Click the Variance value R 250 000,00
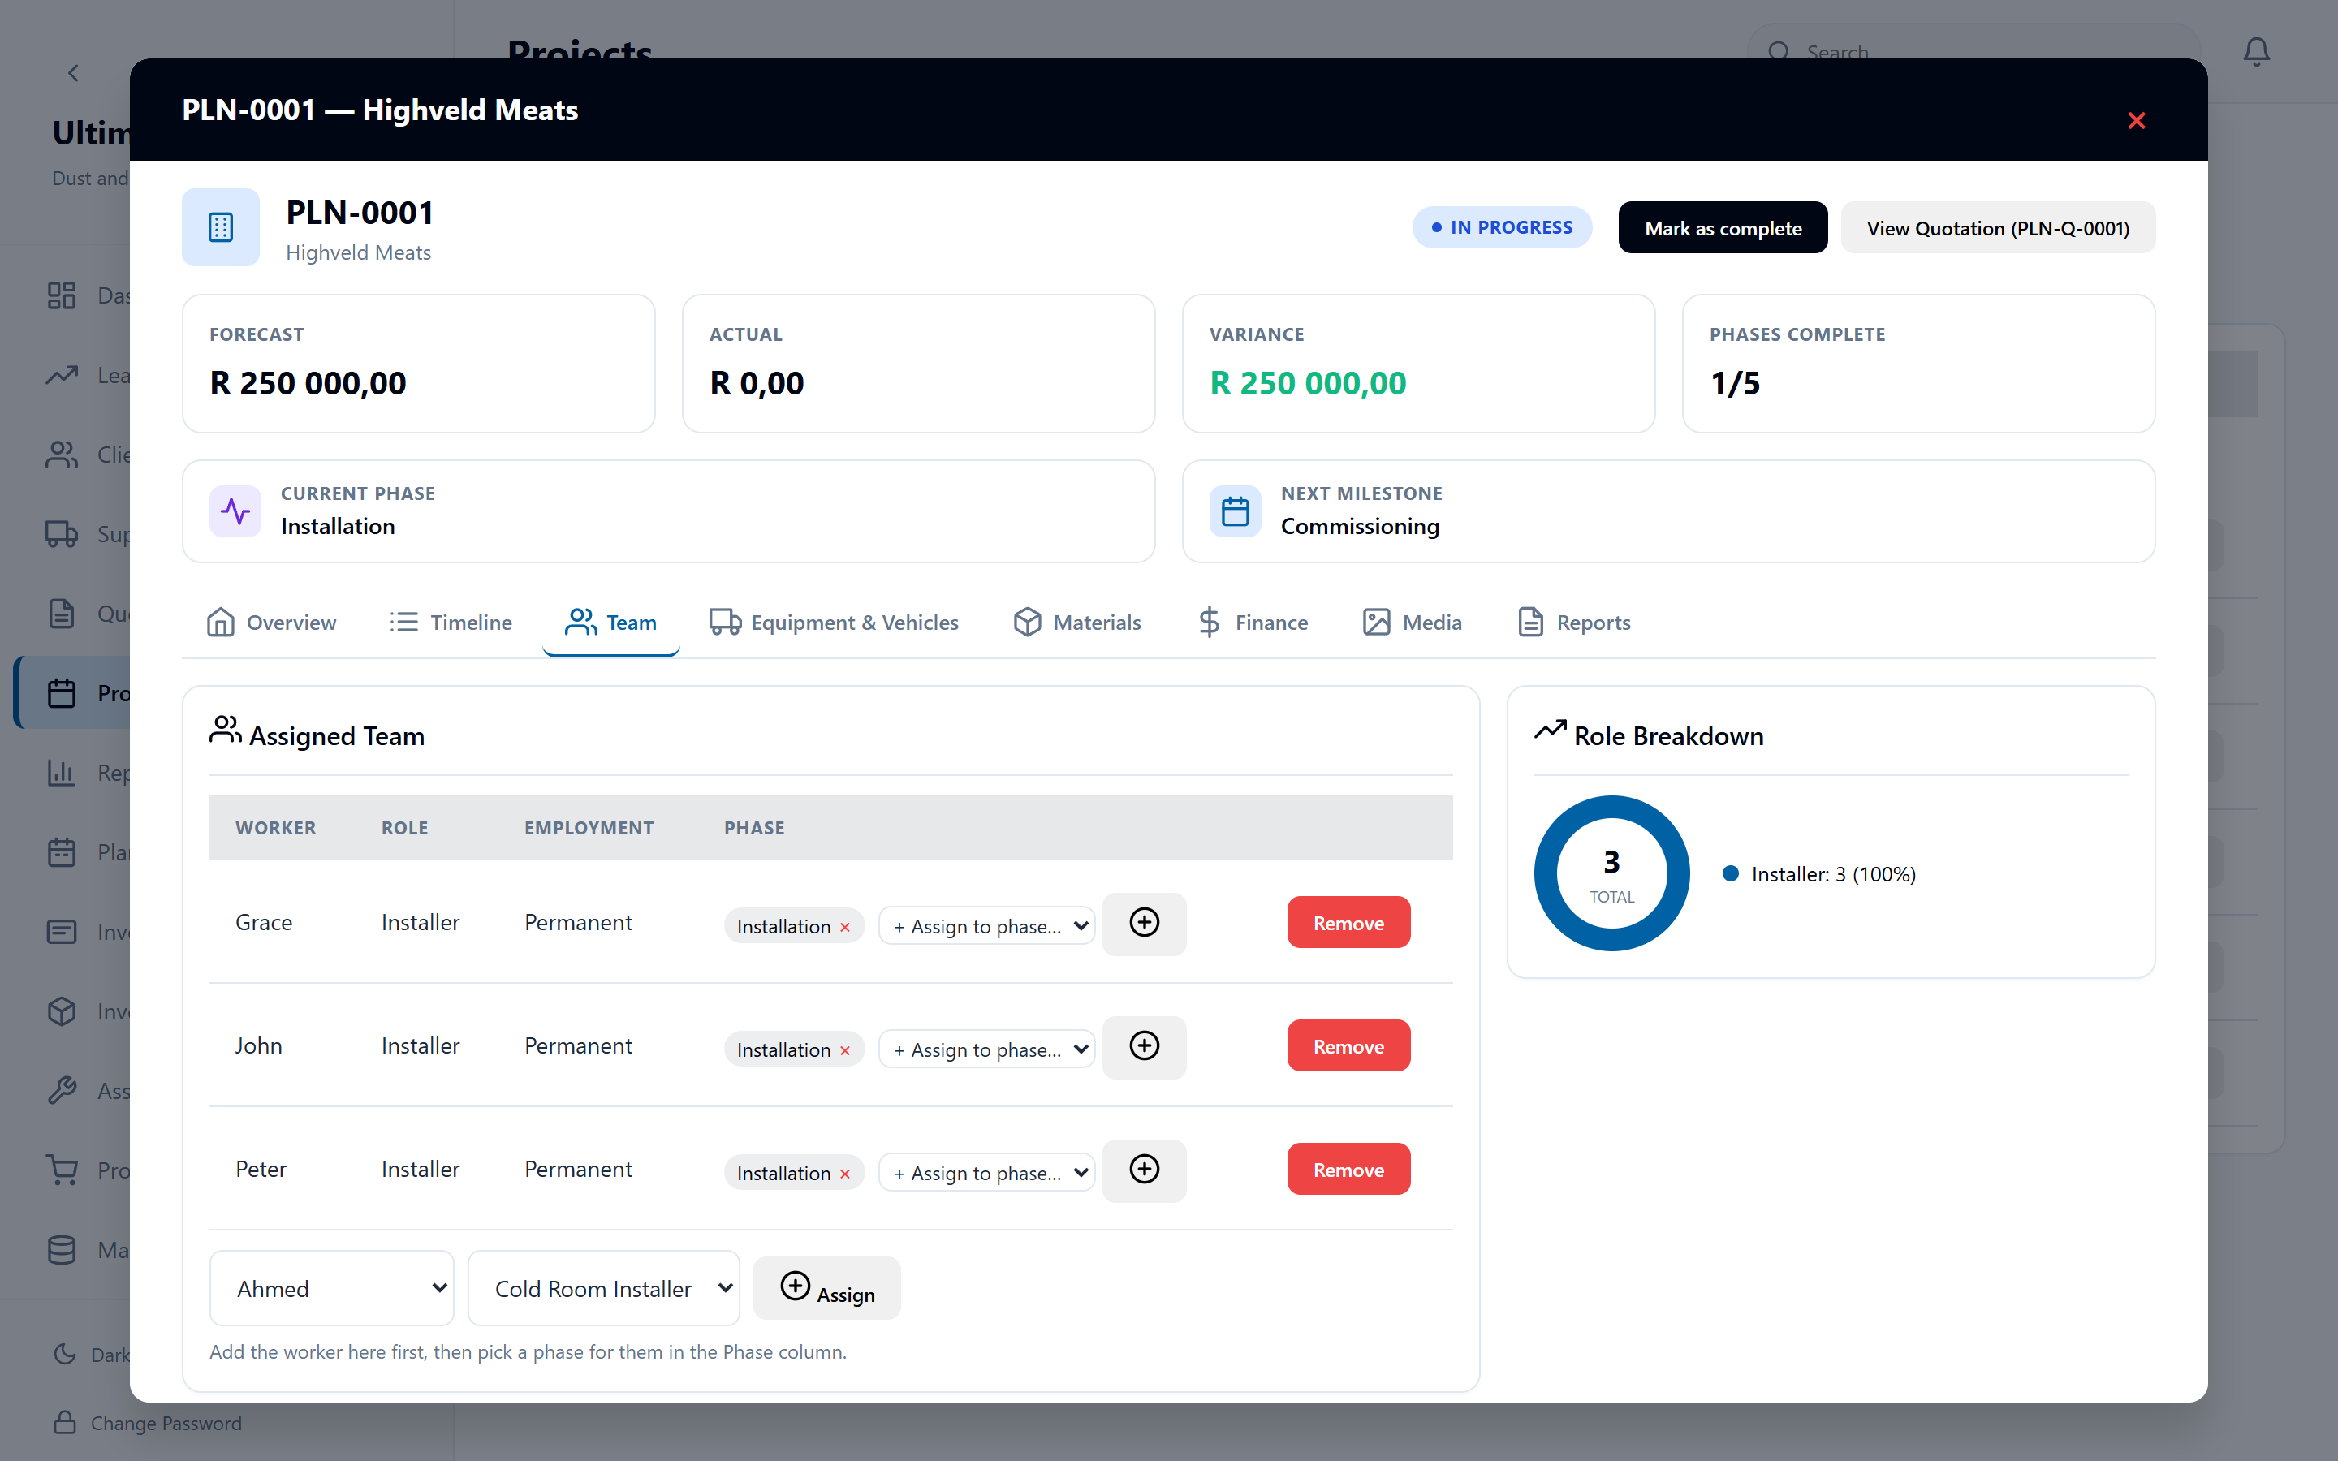Image resolution: width=2338 pixels, height=1461 pixels. (x=1307, y=384)
